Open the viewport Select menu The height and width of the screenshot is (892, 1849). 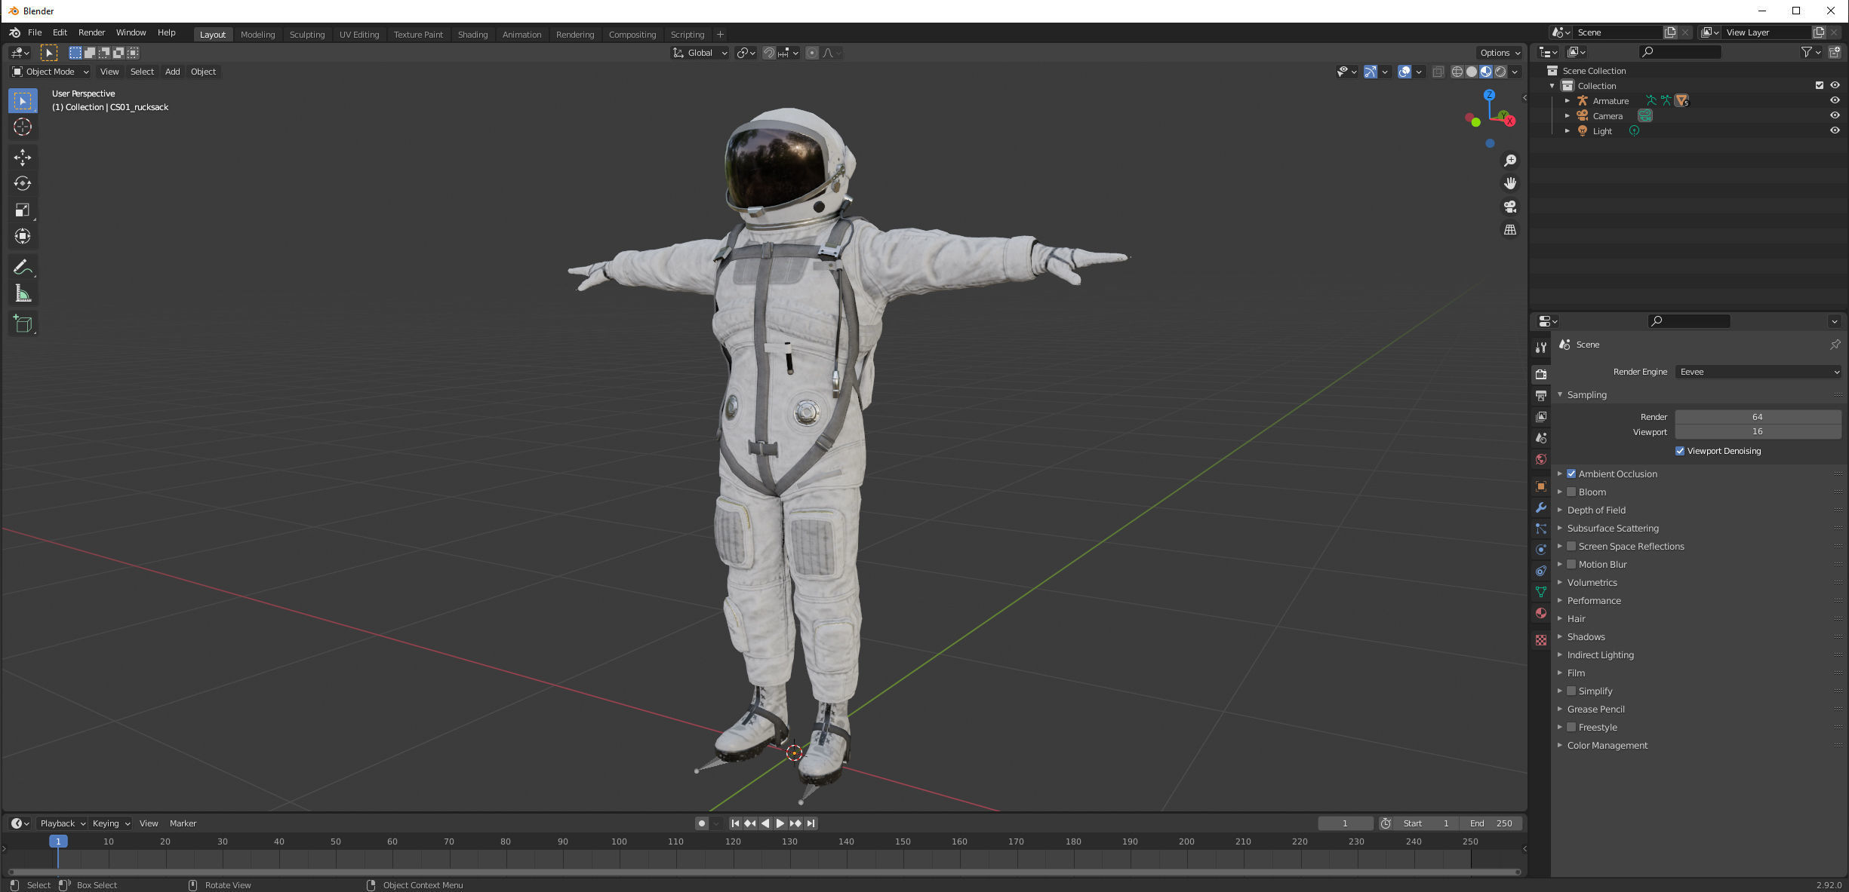(142, 72)
